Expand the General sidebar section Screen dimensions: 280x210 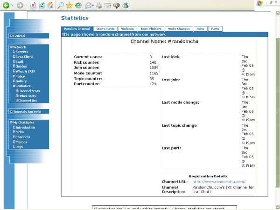pyautogui.click(x=11, y=36)
